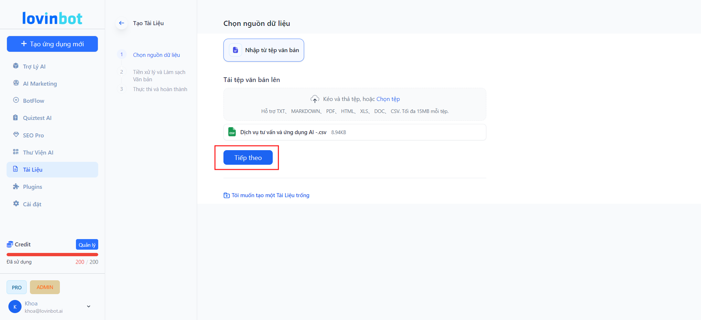Click the red Credit usage progress bar
Image resolution: width=701 pixels, height=320 pixels.
pos(52,254)
